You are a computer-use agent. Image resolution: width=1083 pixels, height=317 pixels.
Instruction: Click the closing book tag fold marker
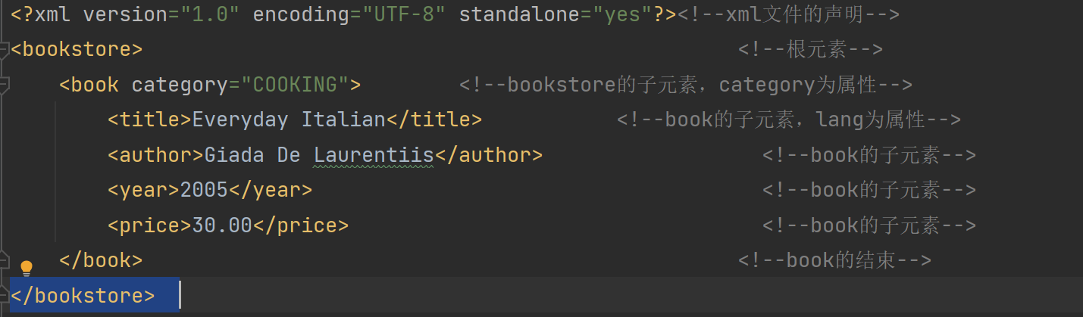[x=4, y=260]
